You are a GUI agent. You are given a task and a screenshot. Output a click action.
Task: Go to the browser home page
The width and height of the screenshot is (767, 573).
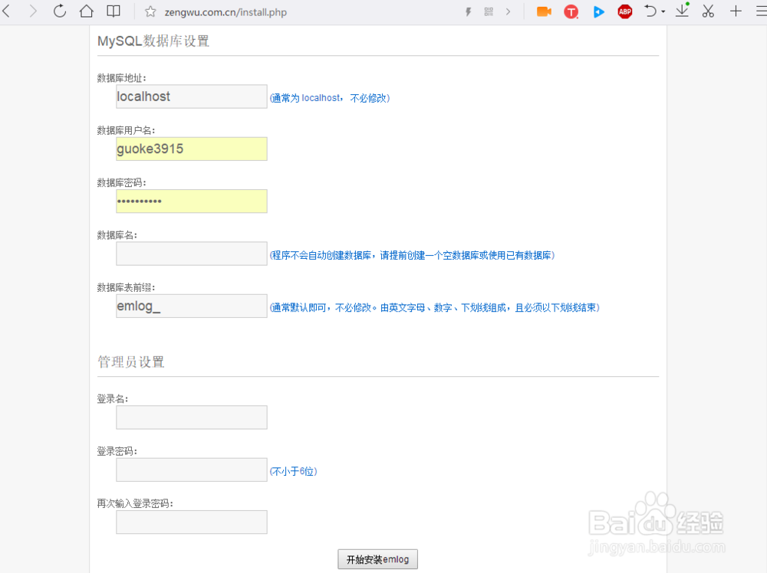86,11
